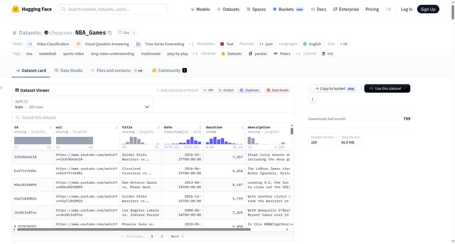Select the nba tag

[x=29, y=54]
